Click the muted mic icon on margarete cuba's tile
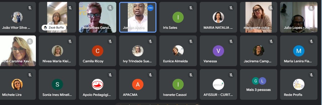 (x=271, y=8)
